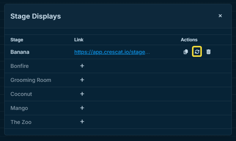Add a display link for Bonfire
The width and height of the screenshot is (236, 141).
[x=82, y=66]
